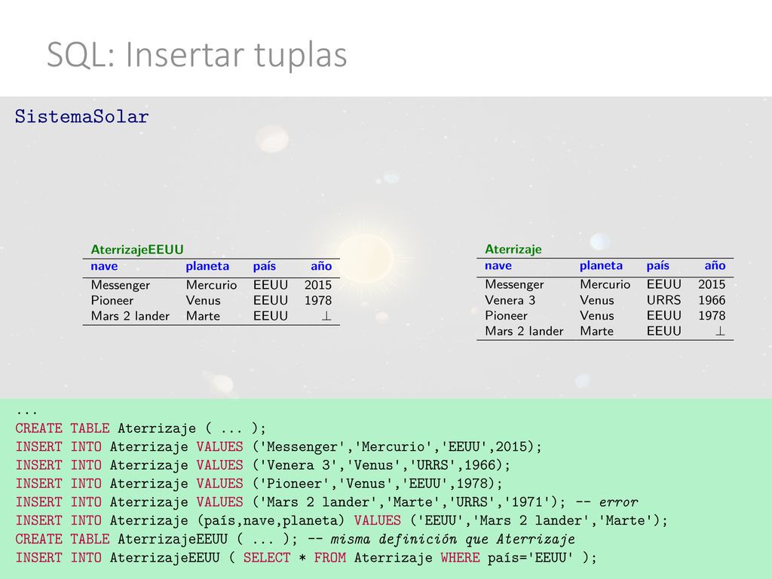Click the '-- error' comment in the code

pyautogui.click(x=607, y=502)
